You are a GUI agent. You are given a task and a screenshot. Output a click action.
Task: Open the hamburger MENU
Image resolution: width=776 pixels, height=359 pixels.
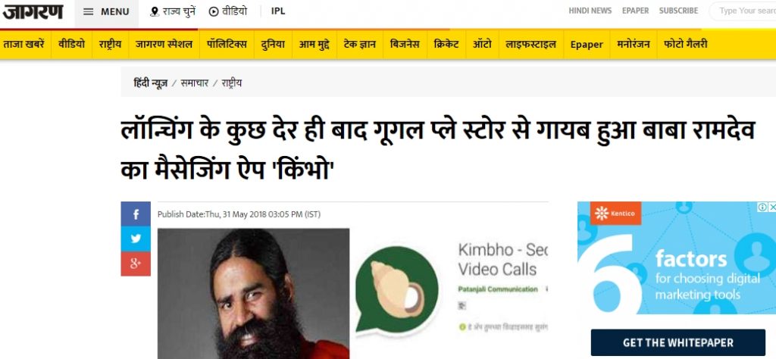tap(106, 11)
